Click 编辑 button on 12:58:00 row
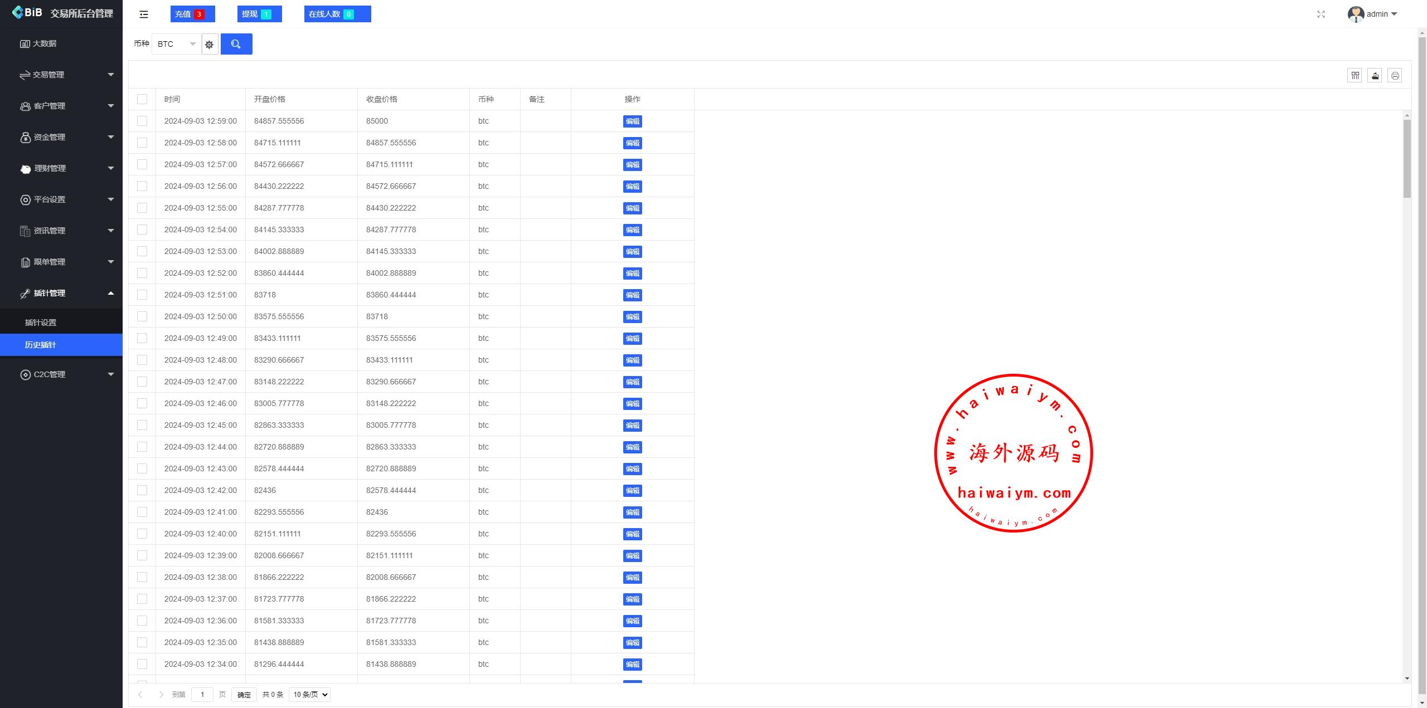 point(632,143)
